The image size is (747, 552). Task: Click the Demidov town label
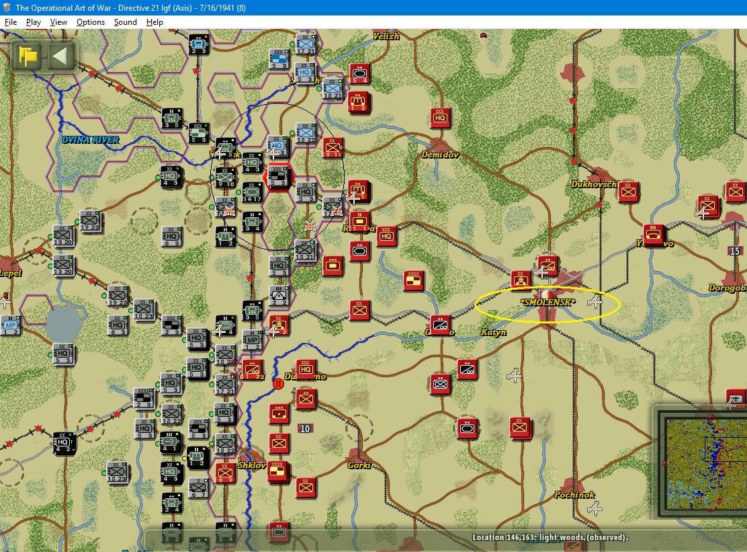pyautogui.click(x=440, y=155)
